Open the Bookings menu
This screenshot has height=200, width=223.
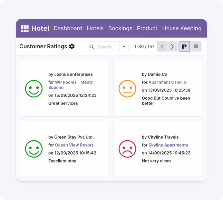[x=120, y=28]
